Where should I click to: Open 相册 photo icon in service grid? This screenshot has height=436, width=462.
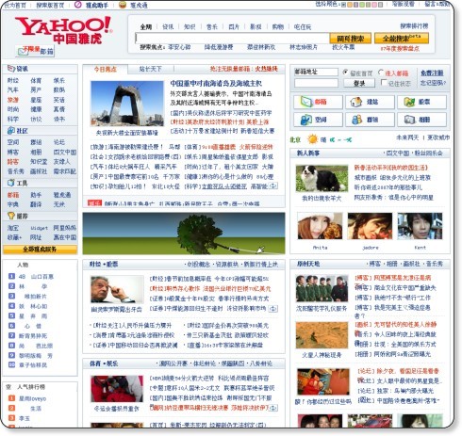[x=409, y=120]
